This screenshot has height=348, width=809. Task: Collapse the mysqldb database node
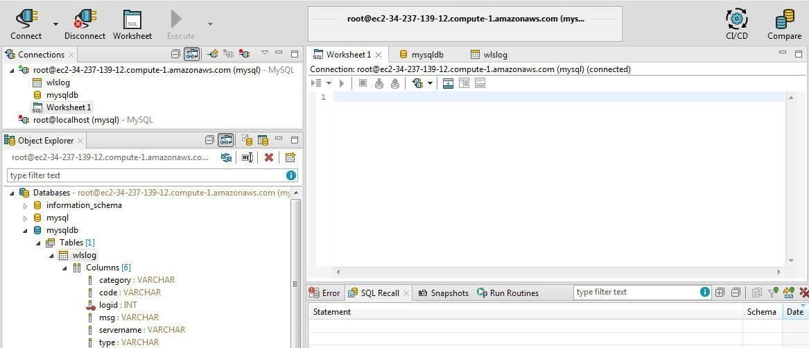pos(25,230)
